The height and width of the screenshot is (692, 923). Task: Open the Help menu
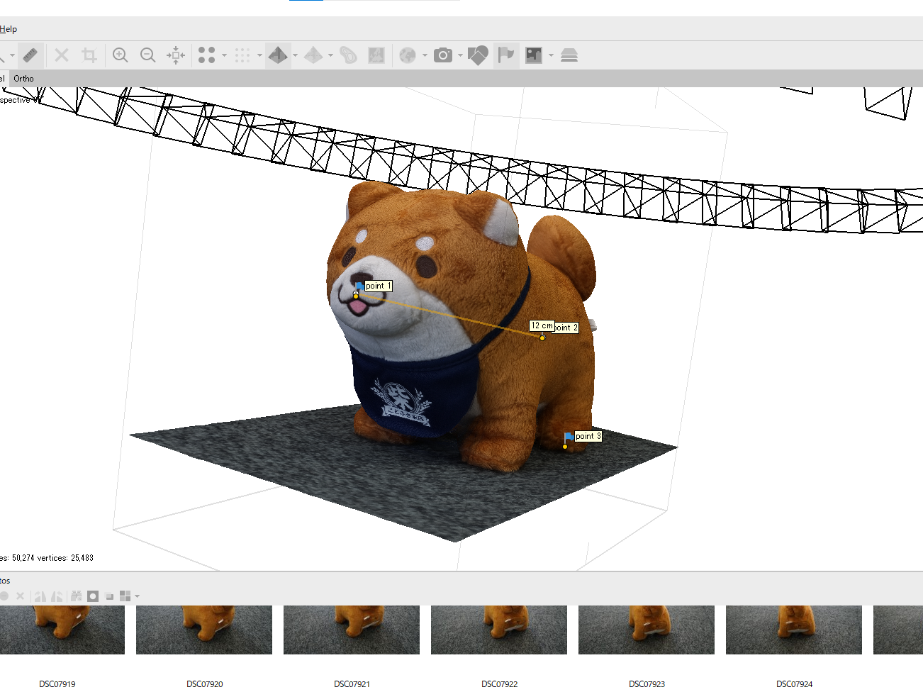(x=9, y=29)
